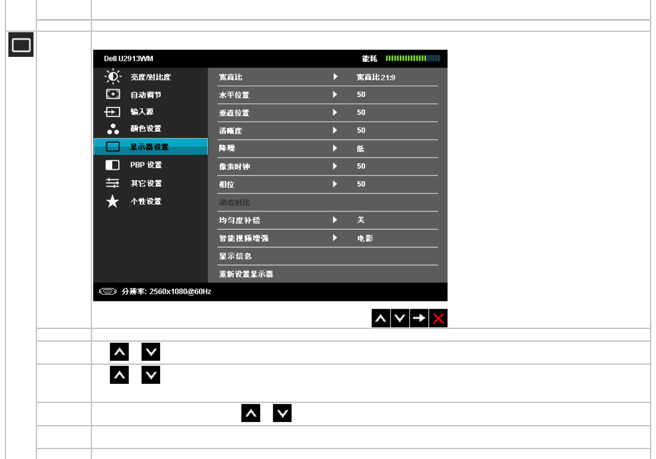
Task: Click the Personalize (个性设置) star icon
Action: 112,201
